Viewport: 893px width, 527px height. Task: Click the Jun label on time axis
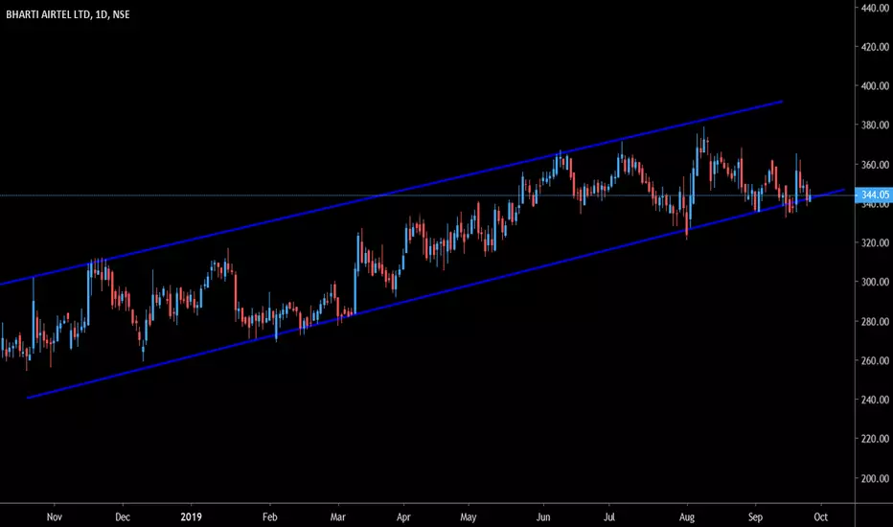[x=543, y=516]
